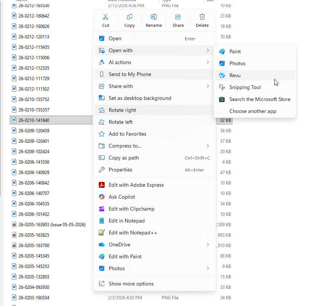Select Revu in the Open with submenu
The width and height of the screenshot is (320, 306).
point(255,75)
